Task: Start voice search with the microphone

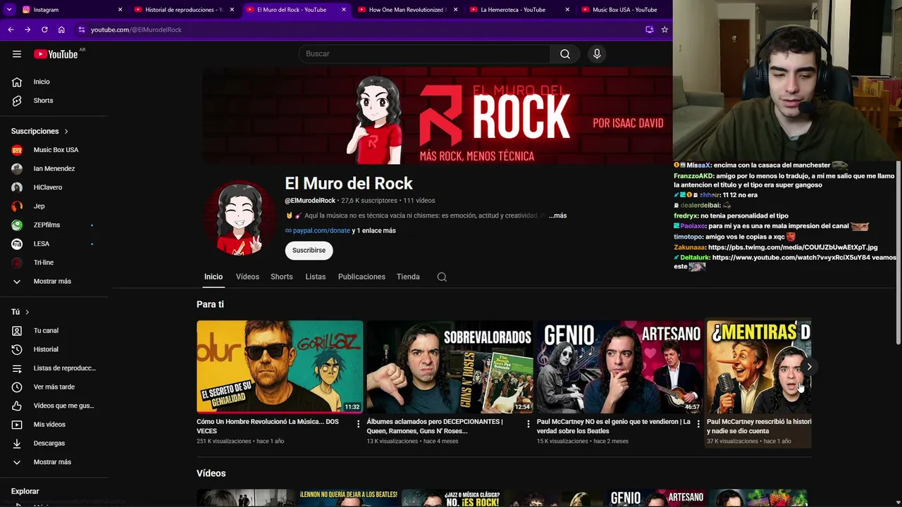Action: coord(597,54)
